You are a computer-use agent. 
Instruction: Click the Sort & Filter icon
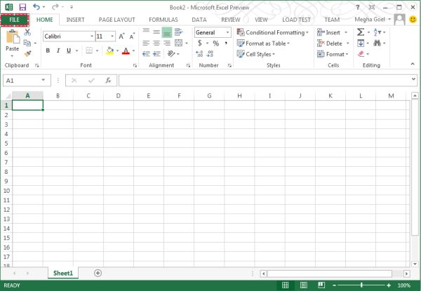(x=377, y=32)
